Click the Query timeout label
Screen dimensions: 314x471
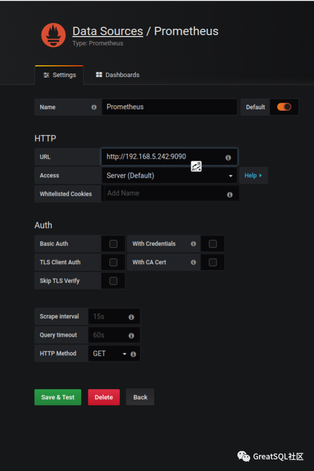tap(58, 335)
